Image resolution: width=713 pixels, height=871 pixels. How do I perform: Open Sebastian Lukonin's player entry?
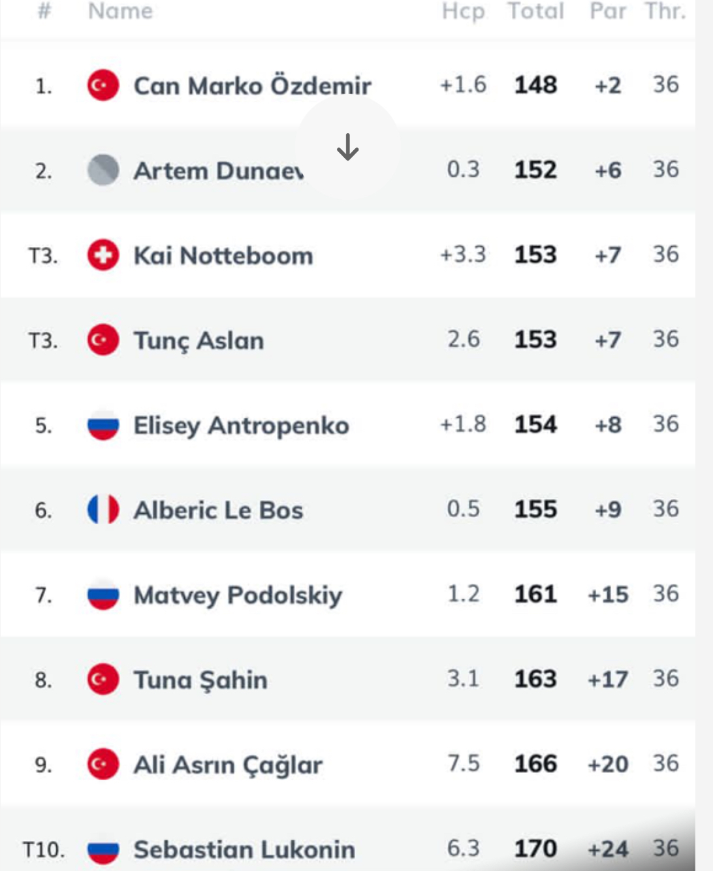coord(244,849)
